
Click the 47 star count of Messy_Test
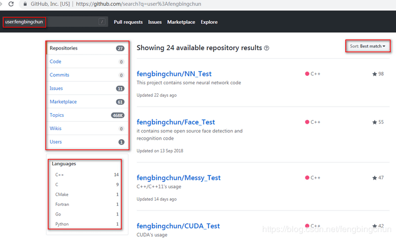point(381,178)
